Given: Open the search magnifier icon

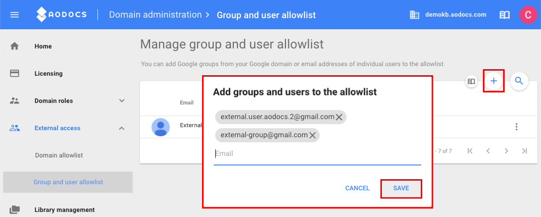Looking at the screenshot, I should click(519, 81).
